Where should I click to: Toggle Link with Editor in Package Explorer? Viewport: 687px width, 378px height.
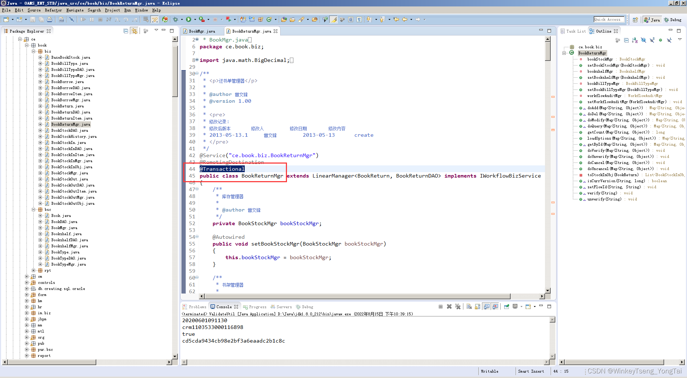[134, 31]
